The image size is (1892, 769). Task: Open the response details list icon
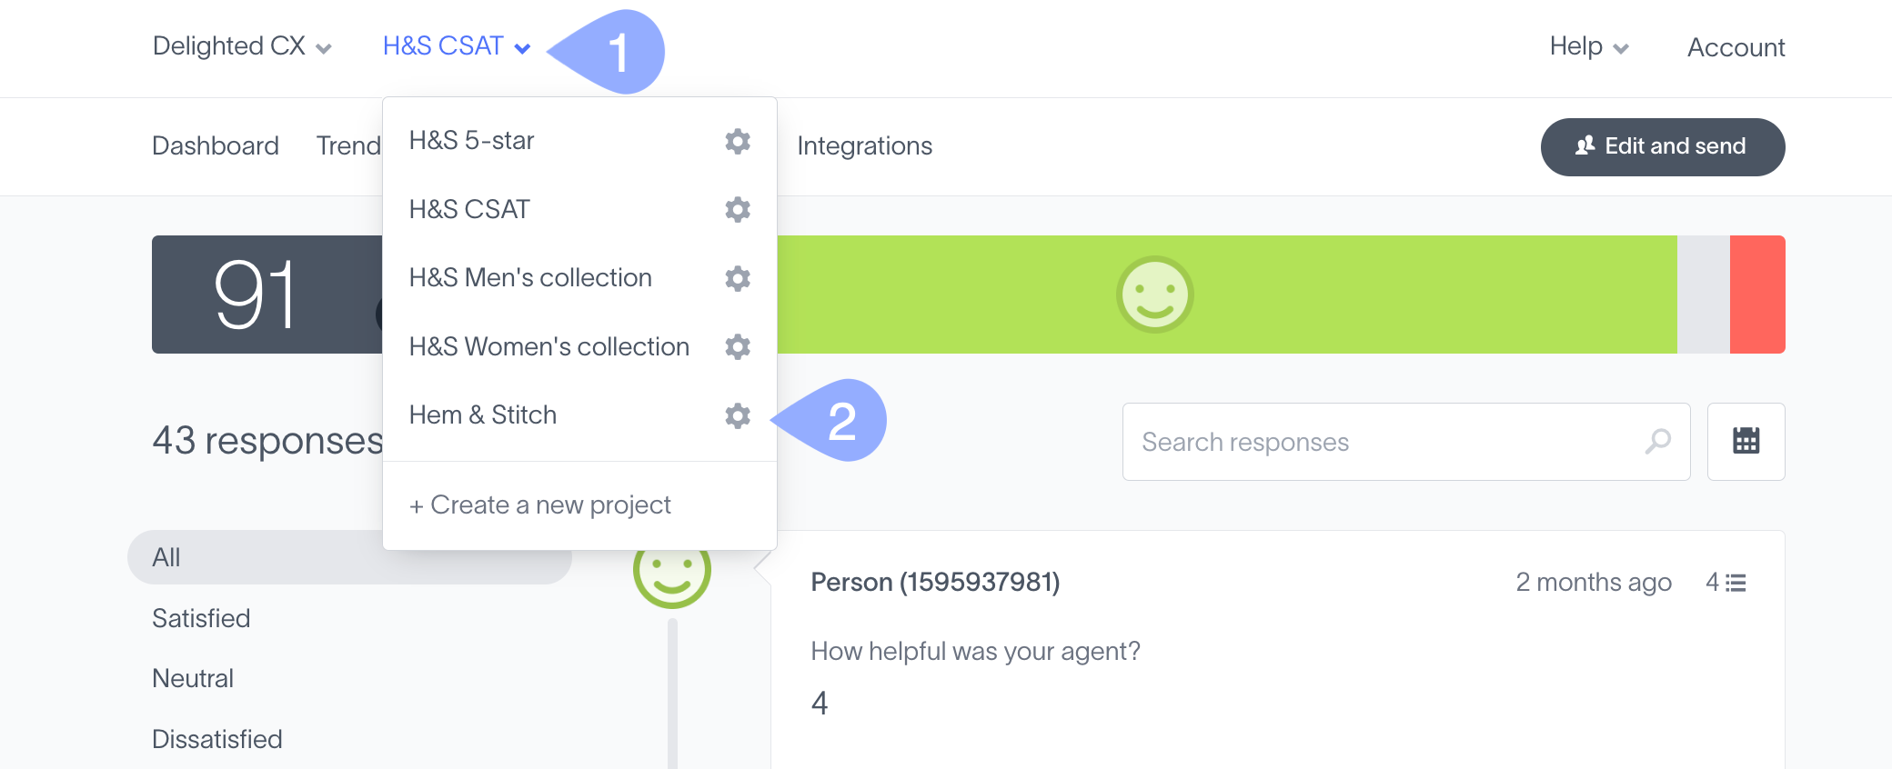tap(1736, 583)
